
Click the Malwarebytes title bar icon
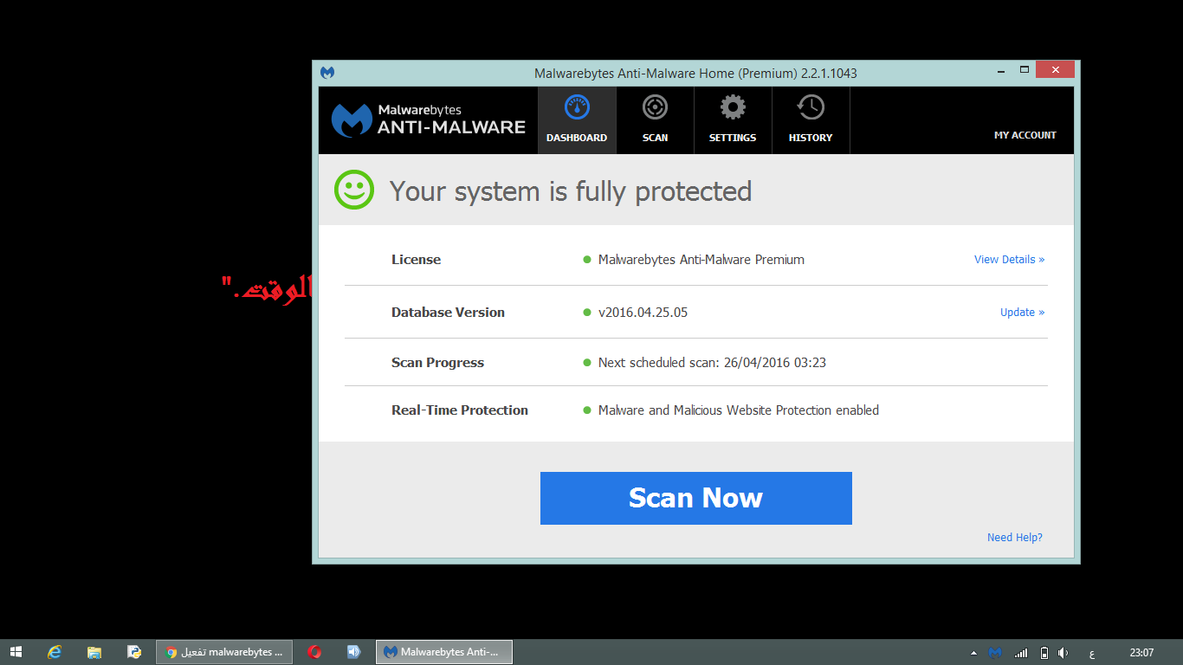point(327,73)
